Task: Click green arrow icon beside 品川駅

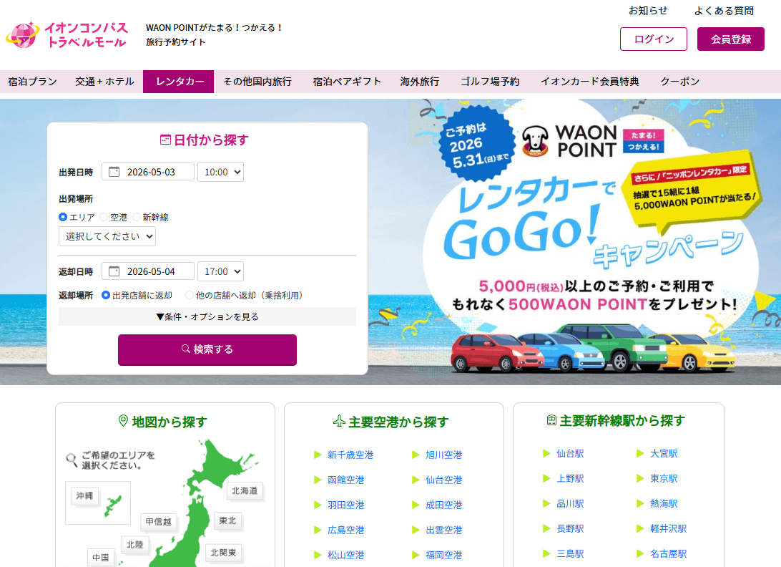Action: [546, 503]
